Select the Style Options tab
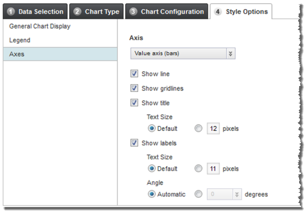Image resolution: width=308 pixels, height=214 pixels. 241,12
